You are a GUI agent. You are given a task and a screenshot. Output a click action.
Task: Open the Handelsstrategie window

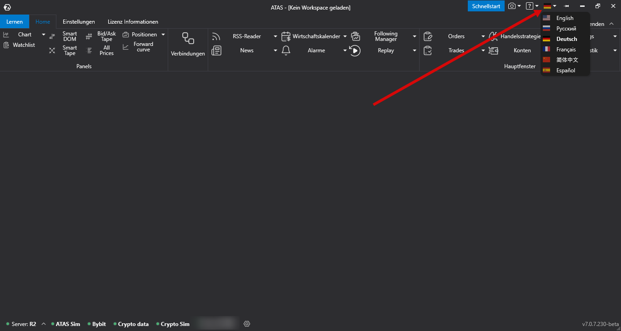coord(515,36)
